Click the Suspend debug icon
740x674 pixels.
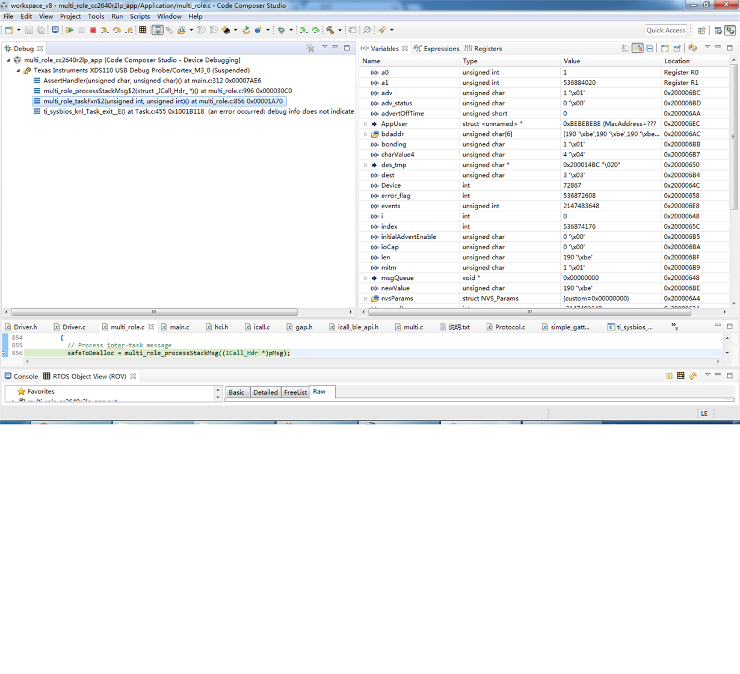81,29
